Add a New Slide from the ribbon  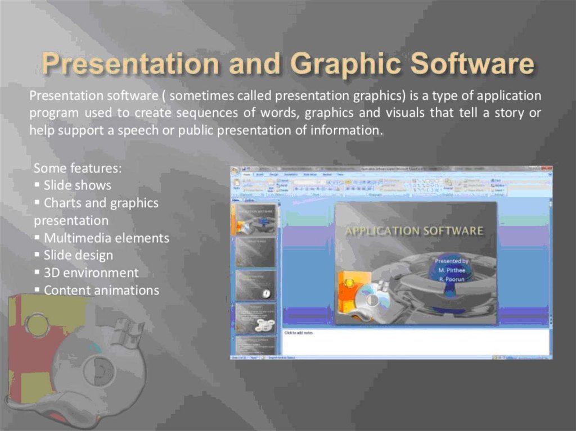point(271,186)
